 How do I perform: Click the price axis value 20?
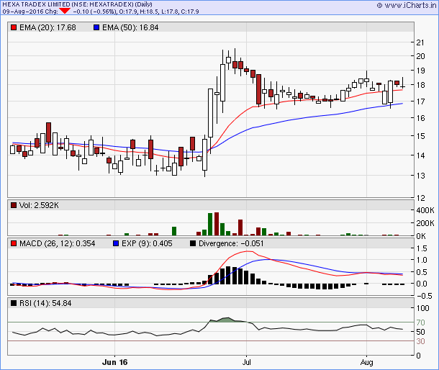[x=420, y=56]
